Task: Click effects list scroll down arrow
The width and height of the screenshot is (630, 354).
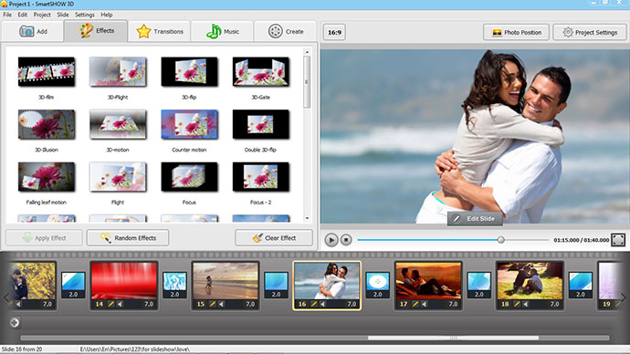Action: [x=307, y=218]
